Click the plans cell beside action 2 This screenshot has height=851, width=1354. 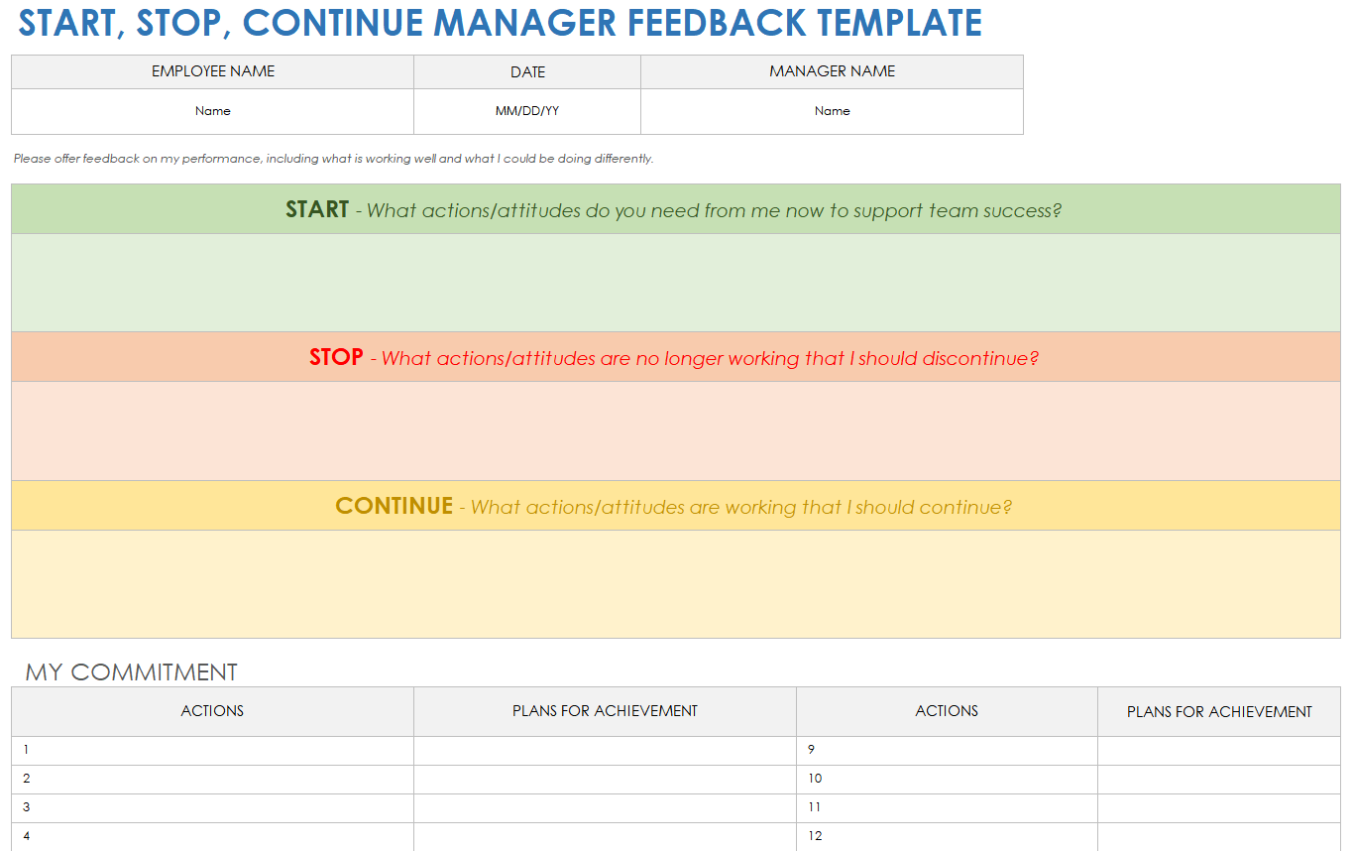605,780
